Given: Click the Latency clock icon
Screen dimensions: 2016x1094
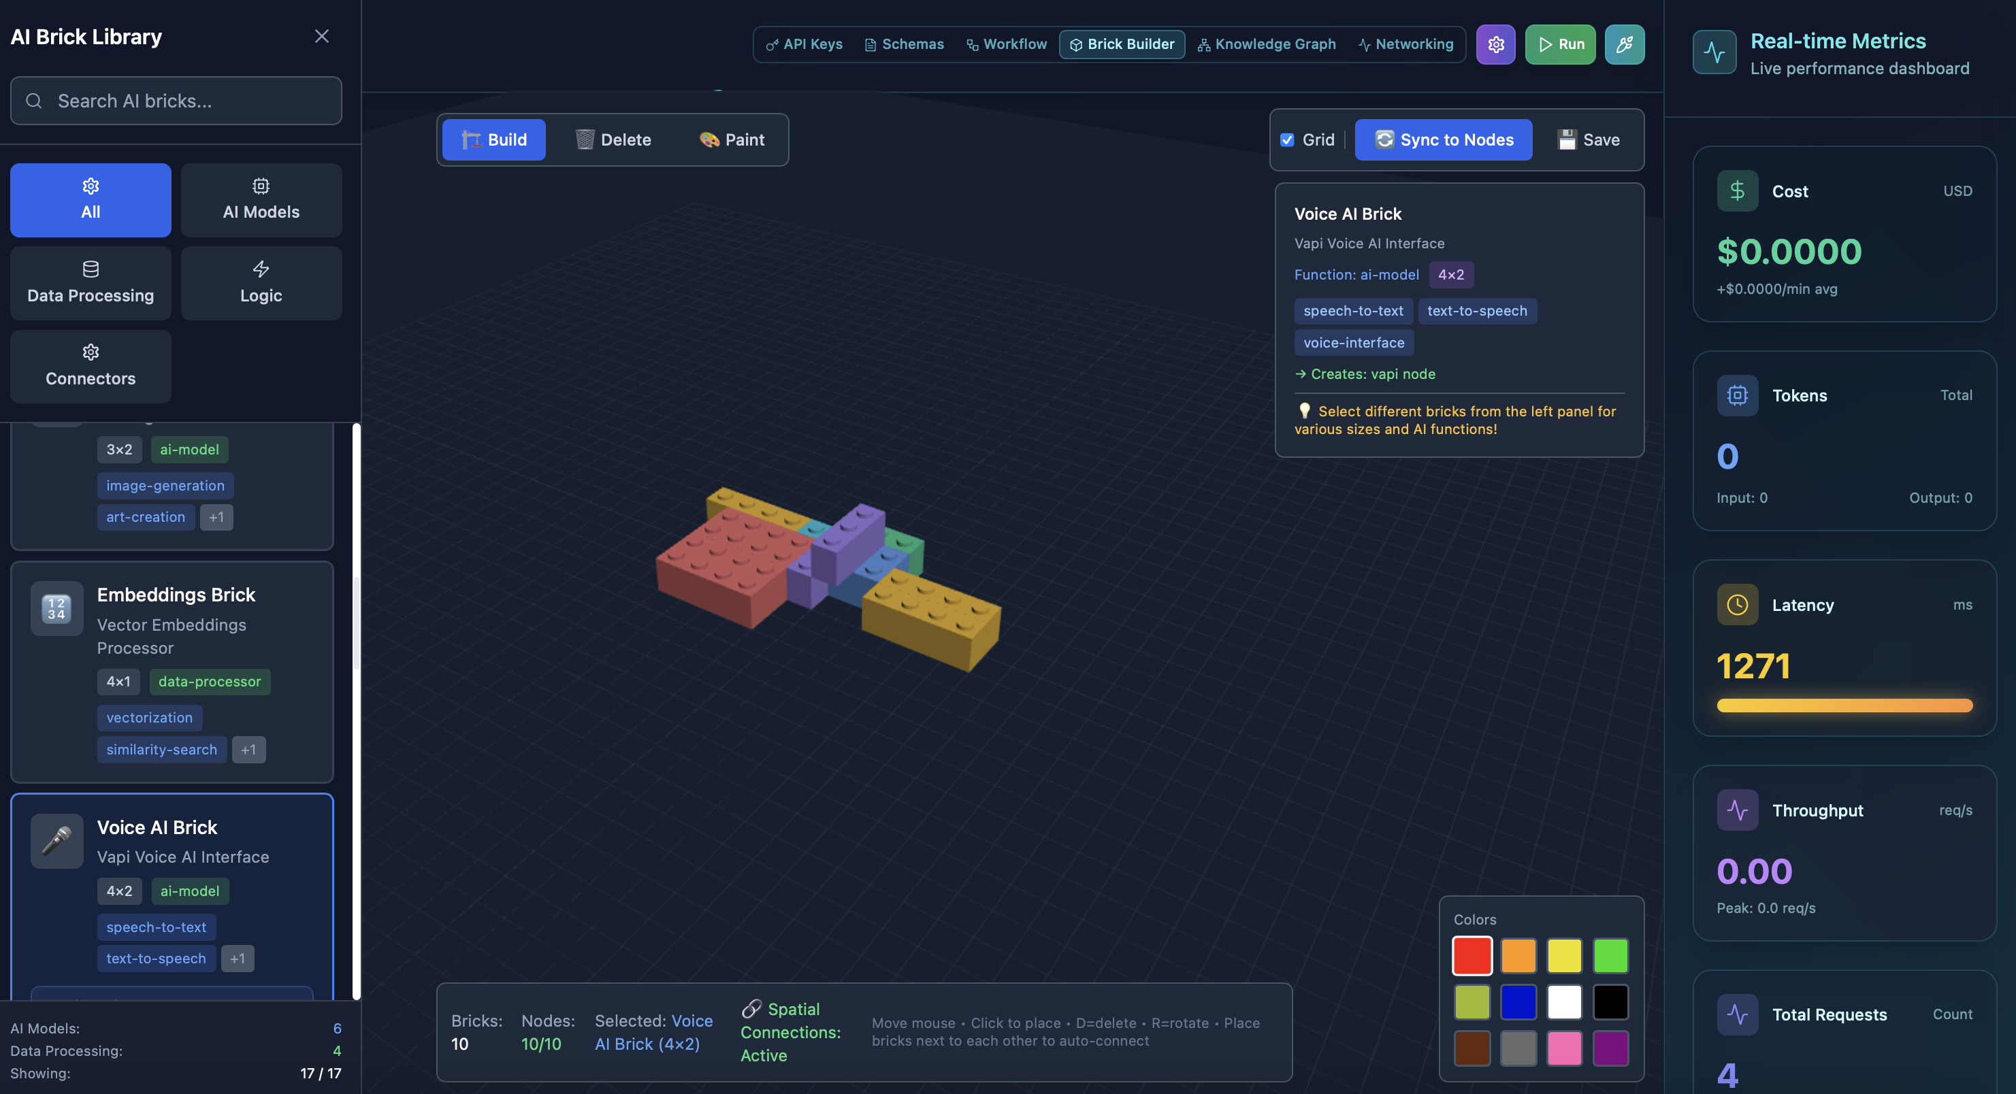Looking at the screenshot, I should pyautogui.click(x=1737, y=605).
